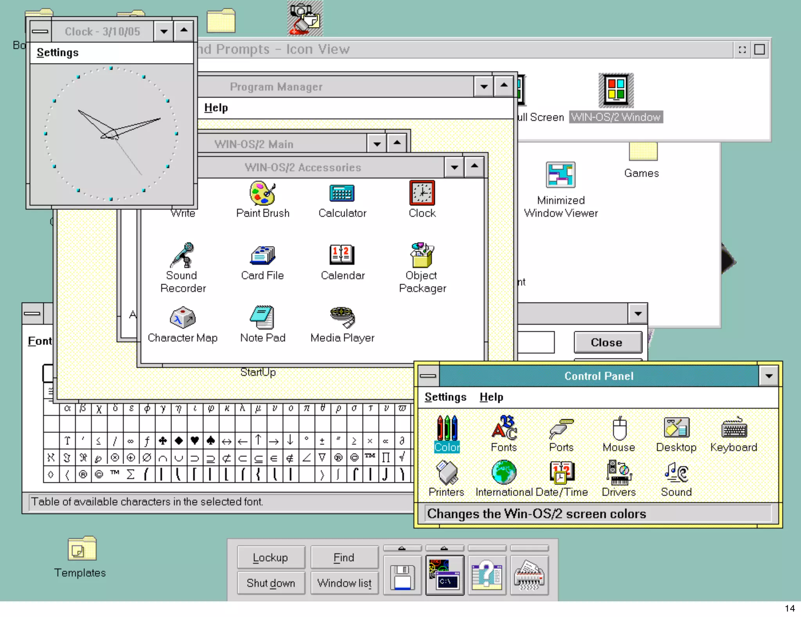Open Fonts in Control Panel

(x=504, y=428)
